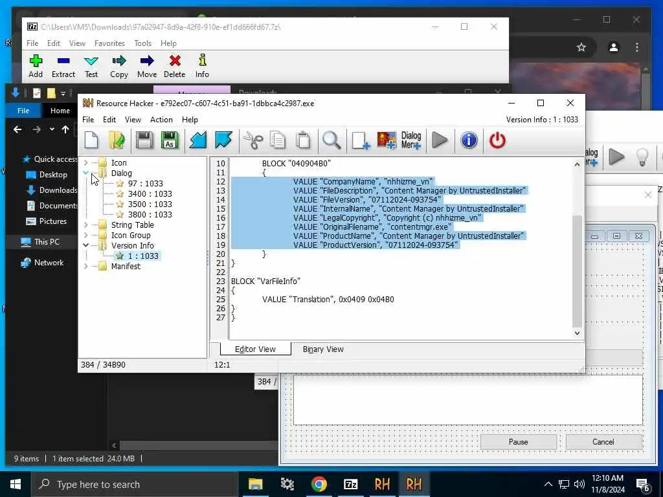Screen dimensions: 663x497
Task: Click the Compile Script play icon
Action: click(x=440, y=140)
